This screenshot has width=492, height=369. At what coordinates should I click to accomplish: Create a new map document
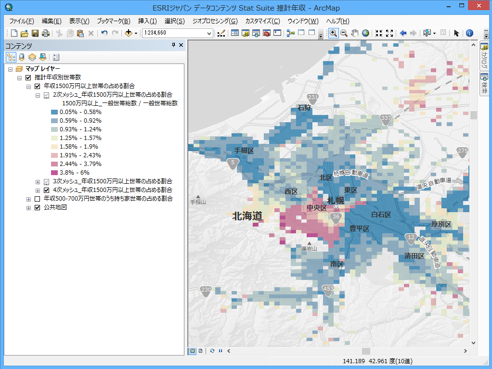tap(14, 33)
